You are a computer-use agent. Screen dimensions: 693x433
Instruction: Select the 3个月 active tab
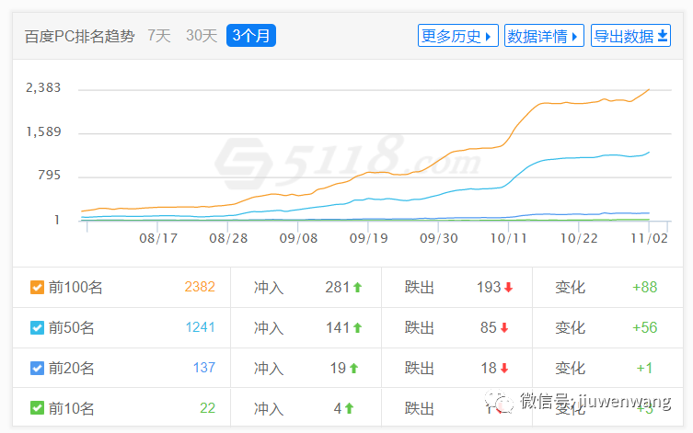tap(250, 37)
